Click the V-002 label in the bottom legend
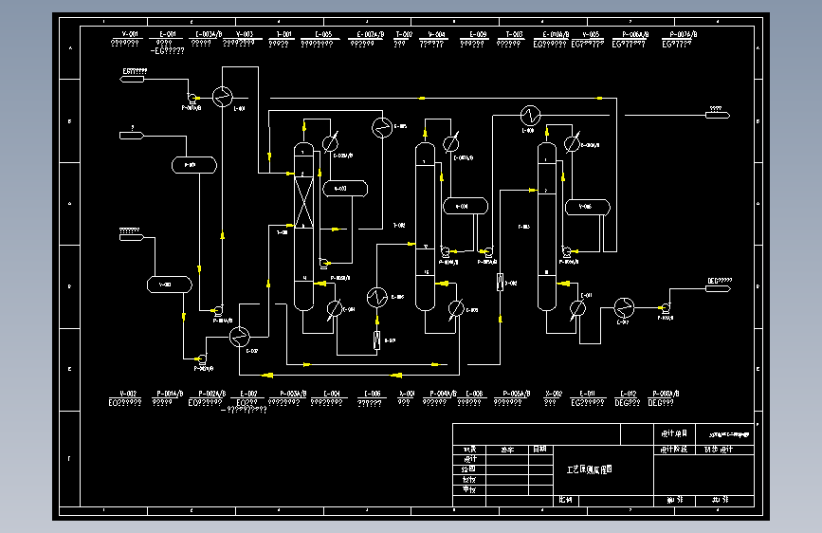This screenshot has width=822, height=533. pyautogui.click(x=128, y=394)
